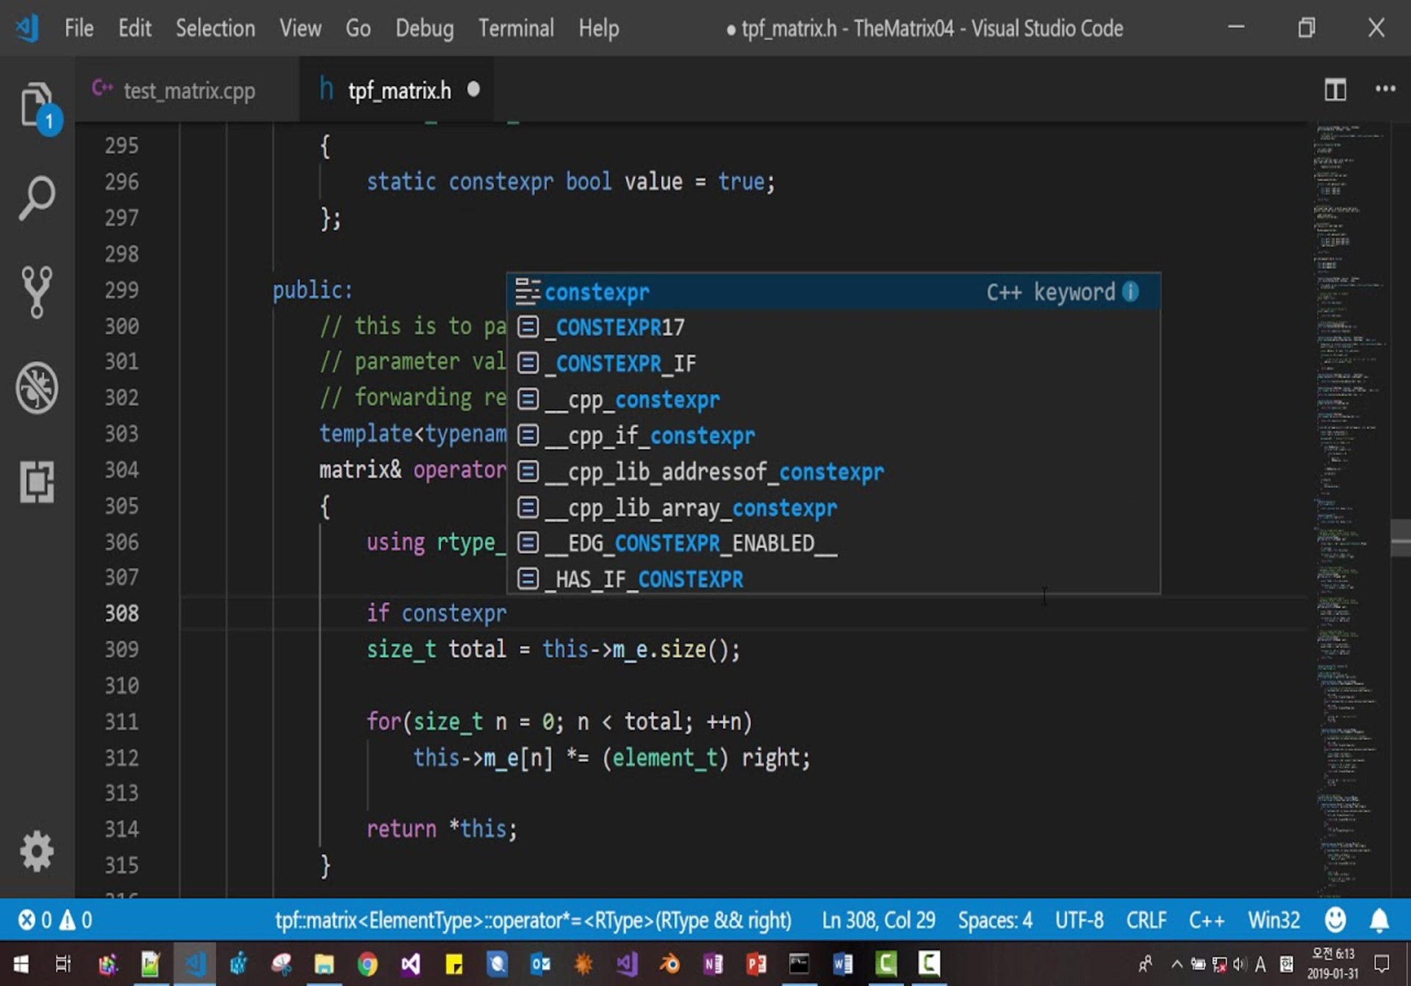Open OneNote from the taskbar

(713, 963)
